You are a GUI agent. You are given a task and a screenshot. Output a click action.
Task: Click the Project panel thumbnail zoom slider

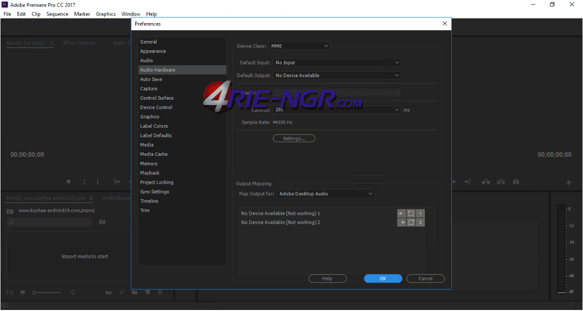(47, 293)
